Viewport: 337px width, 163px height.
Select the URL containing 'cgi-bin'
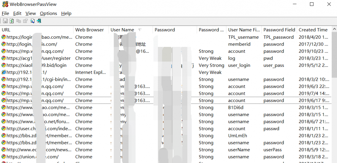click(x=39, y=79)
